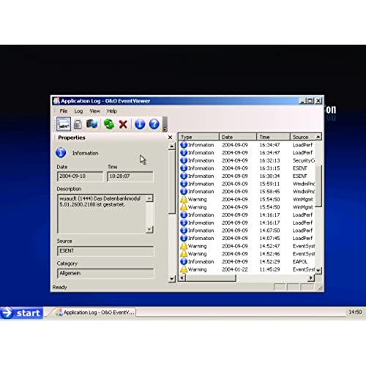Click inside the Description text box
The image size is (366, 366).
pyautogui.click(x=102, y=214)
